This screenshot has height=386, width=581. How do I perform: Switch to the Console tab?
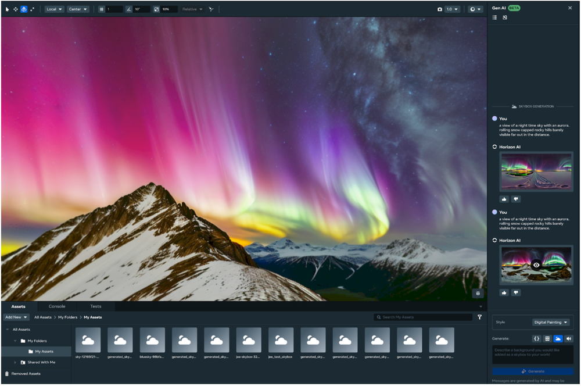[56, 306]
